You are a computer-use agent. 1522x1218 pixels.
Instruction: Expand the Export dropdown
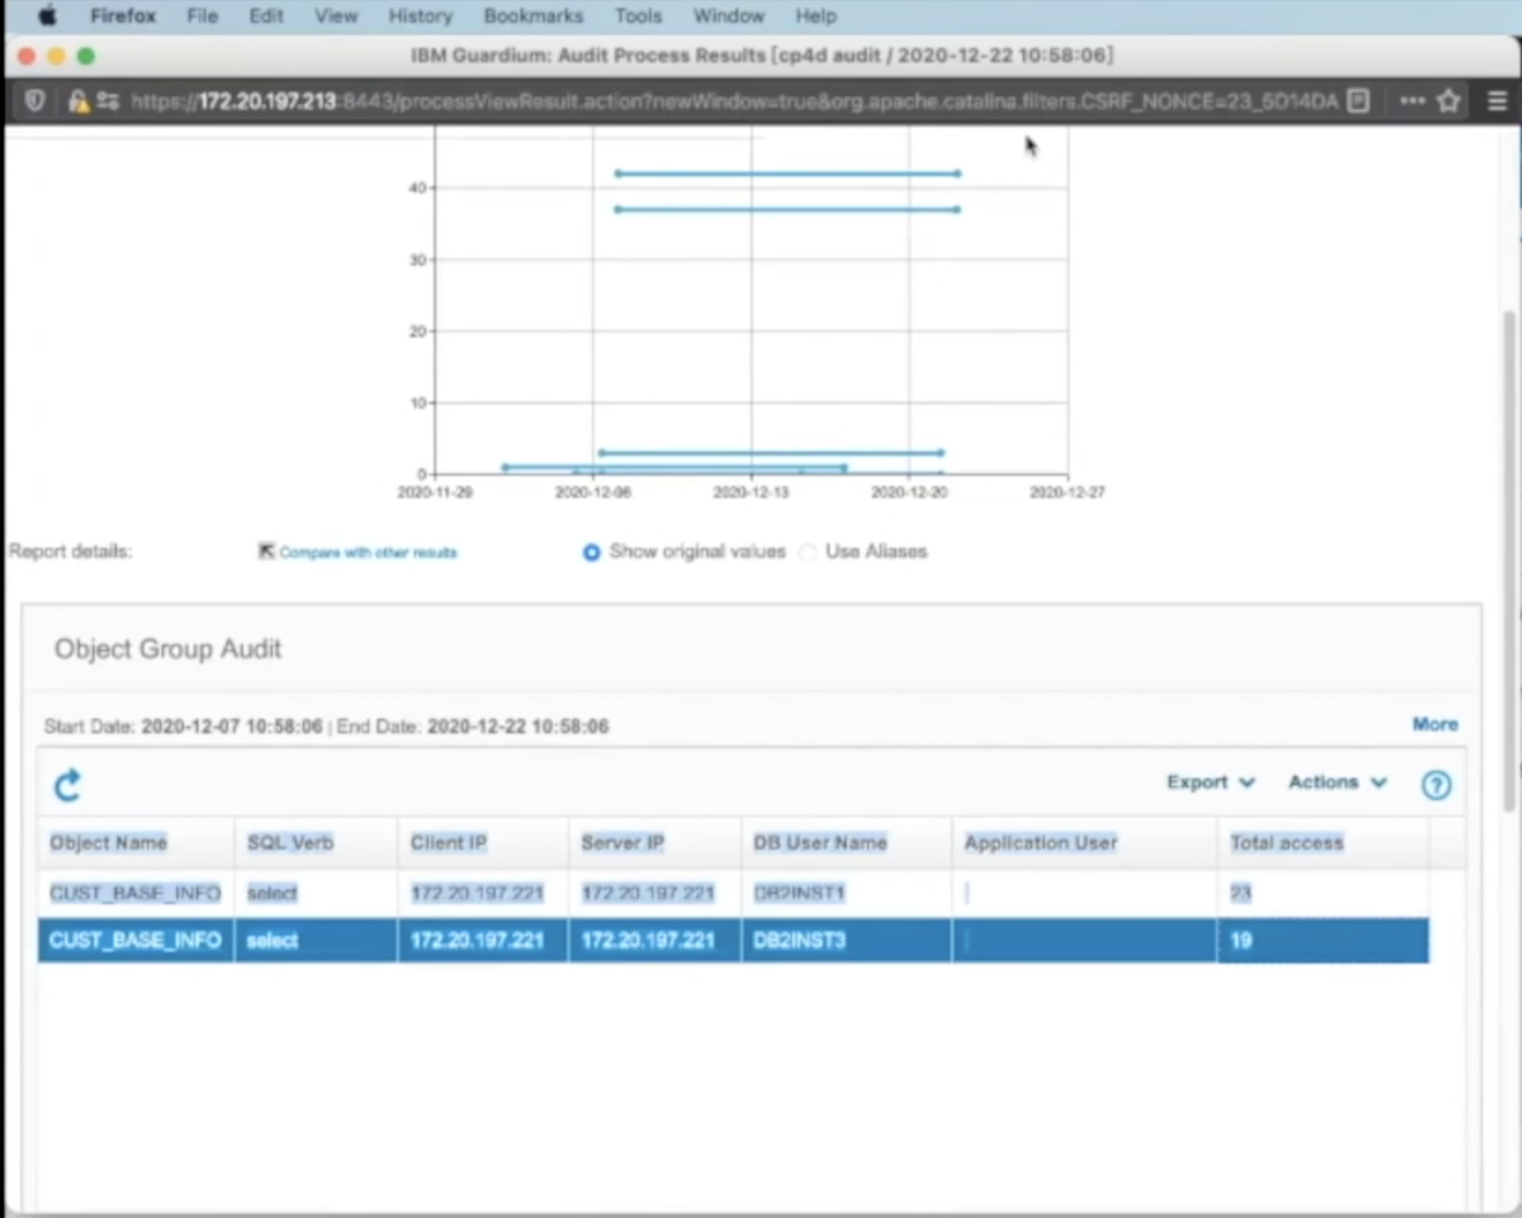(x=1210, y=782)
